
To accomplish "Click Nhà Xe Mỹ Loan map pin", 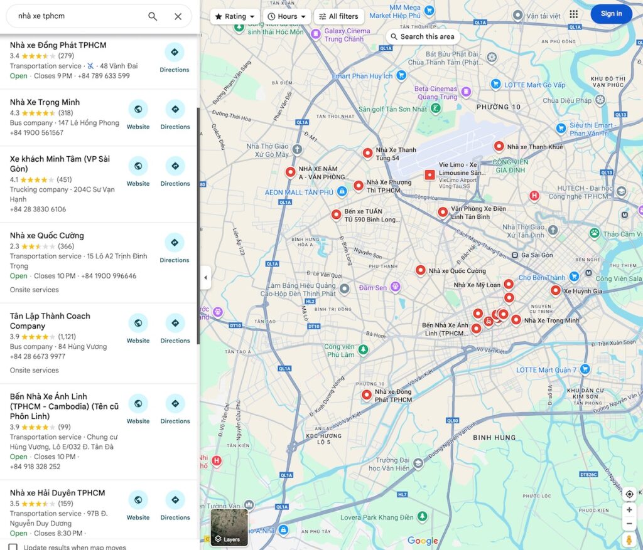I will 509,284.
